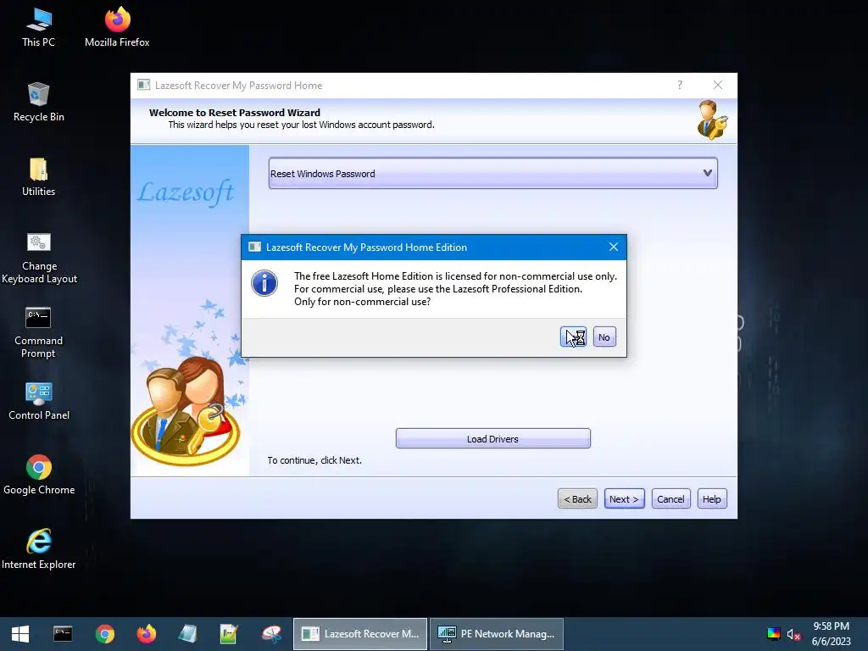The width and height of the screenshot is (868, 651).
Task: Close the Lazesoft Recover My Password Home window
Action: coord(717,85)
